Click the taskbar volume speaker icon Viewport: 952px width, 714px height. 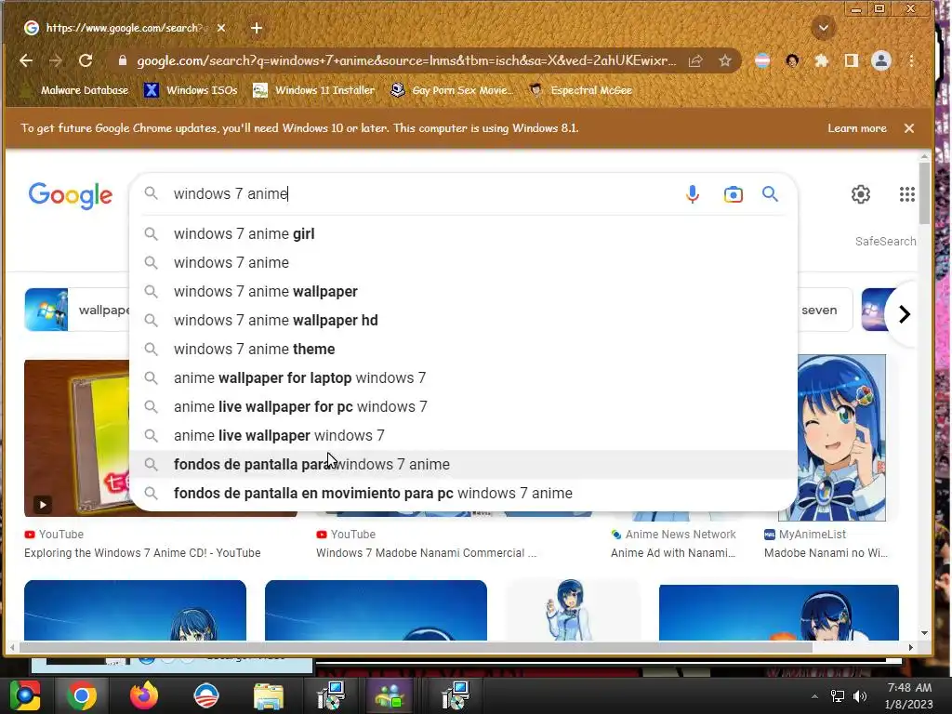click(860, 696)
